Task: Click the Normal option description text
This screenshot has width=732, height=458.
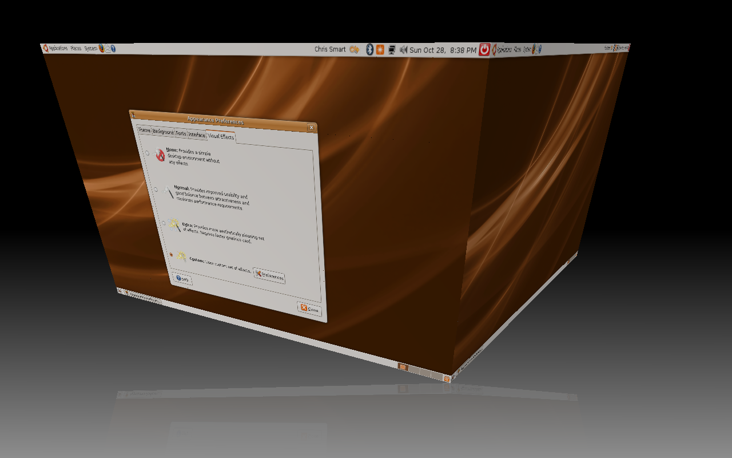Action: pyautogui.click(x=212, y=198)
